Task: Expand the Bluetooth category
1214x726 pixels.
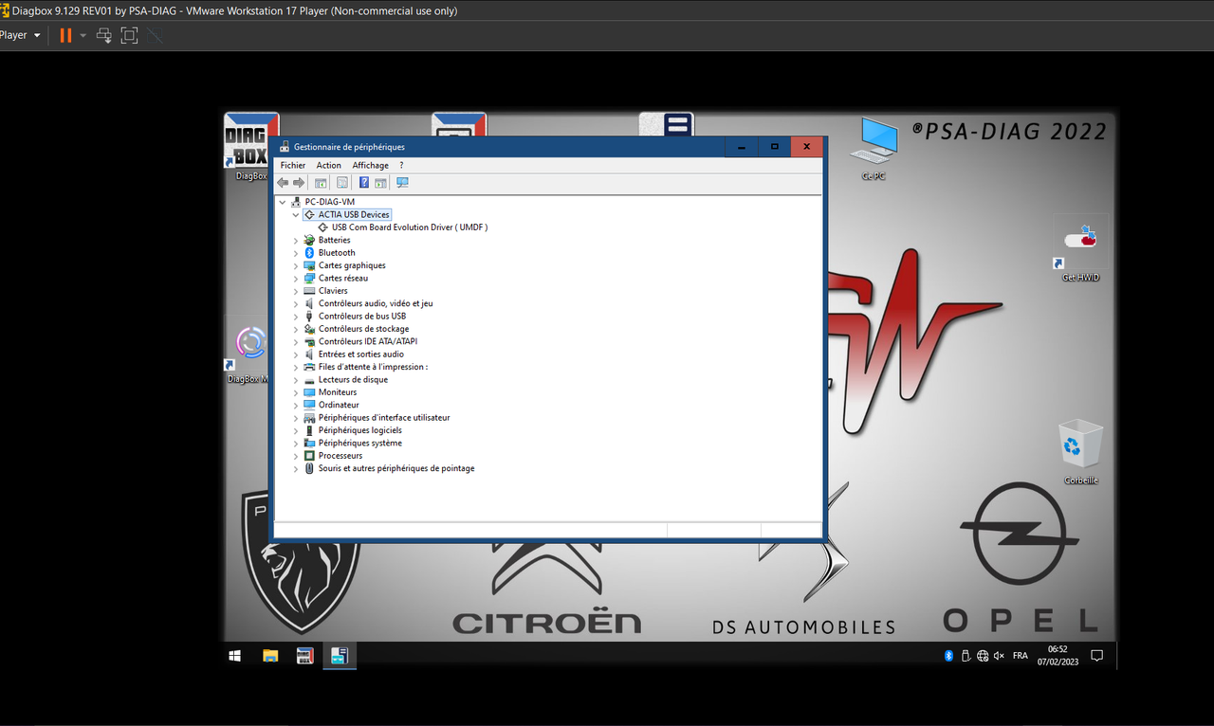Action: 296,253
